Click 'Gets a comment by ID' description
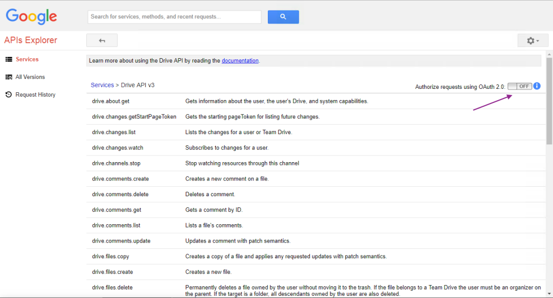The width and height of the screenshot is (553, 298). tap(213, 210)
